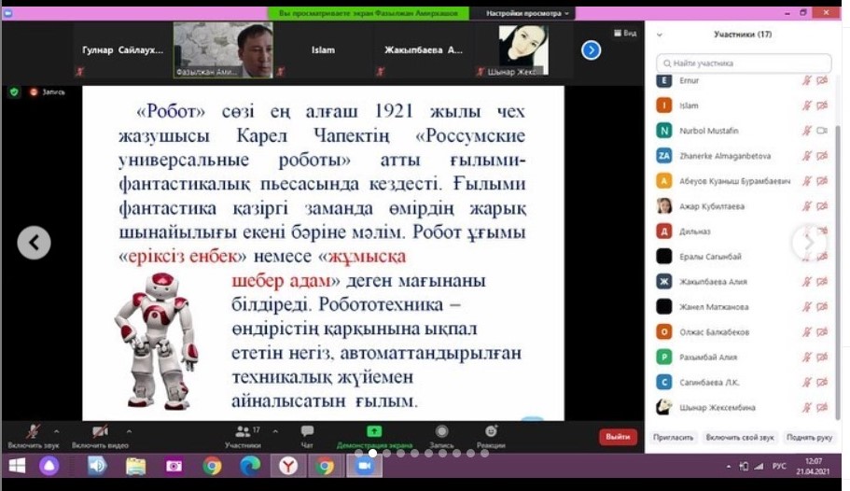The image size is (850, 491).
Task: Select participant Ажар Кубилтаева
Action: coord(743,206)
